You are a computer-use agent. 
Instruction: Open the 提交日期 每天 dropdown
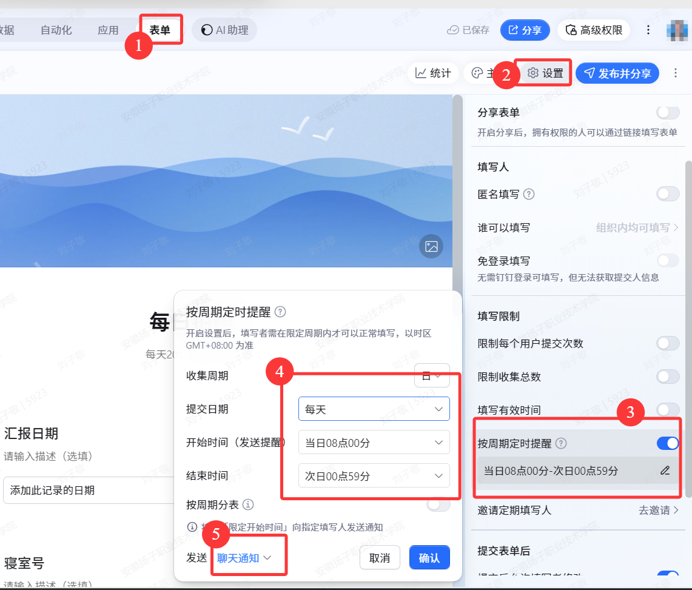point(374,409)
